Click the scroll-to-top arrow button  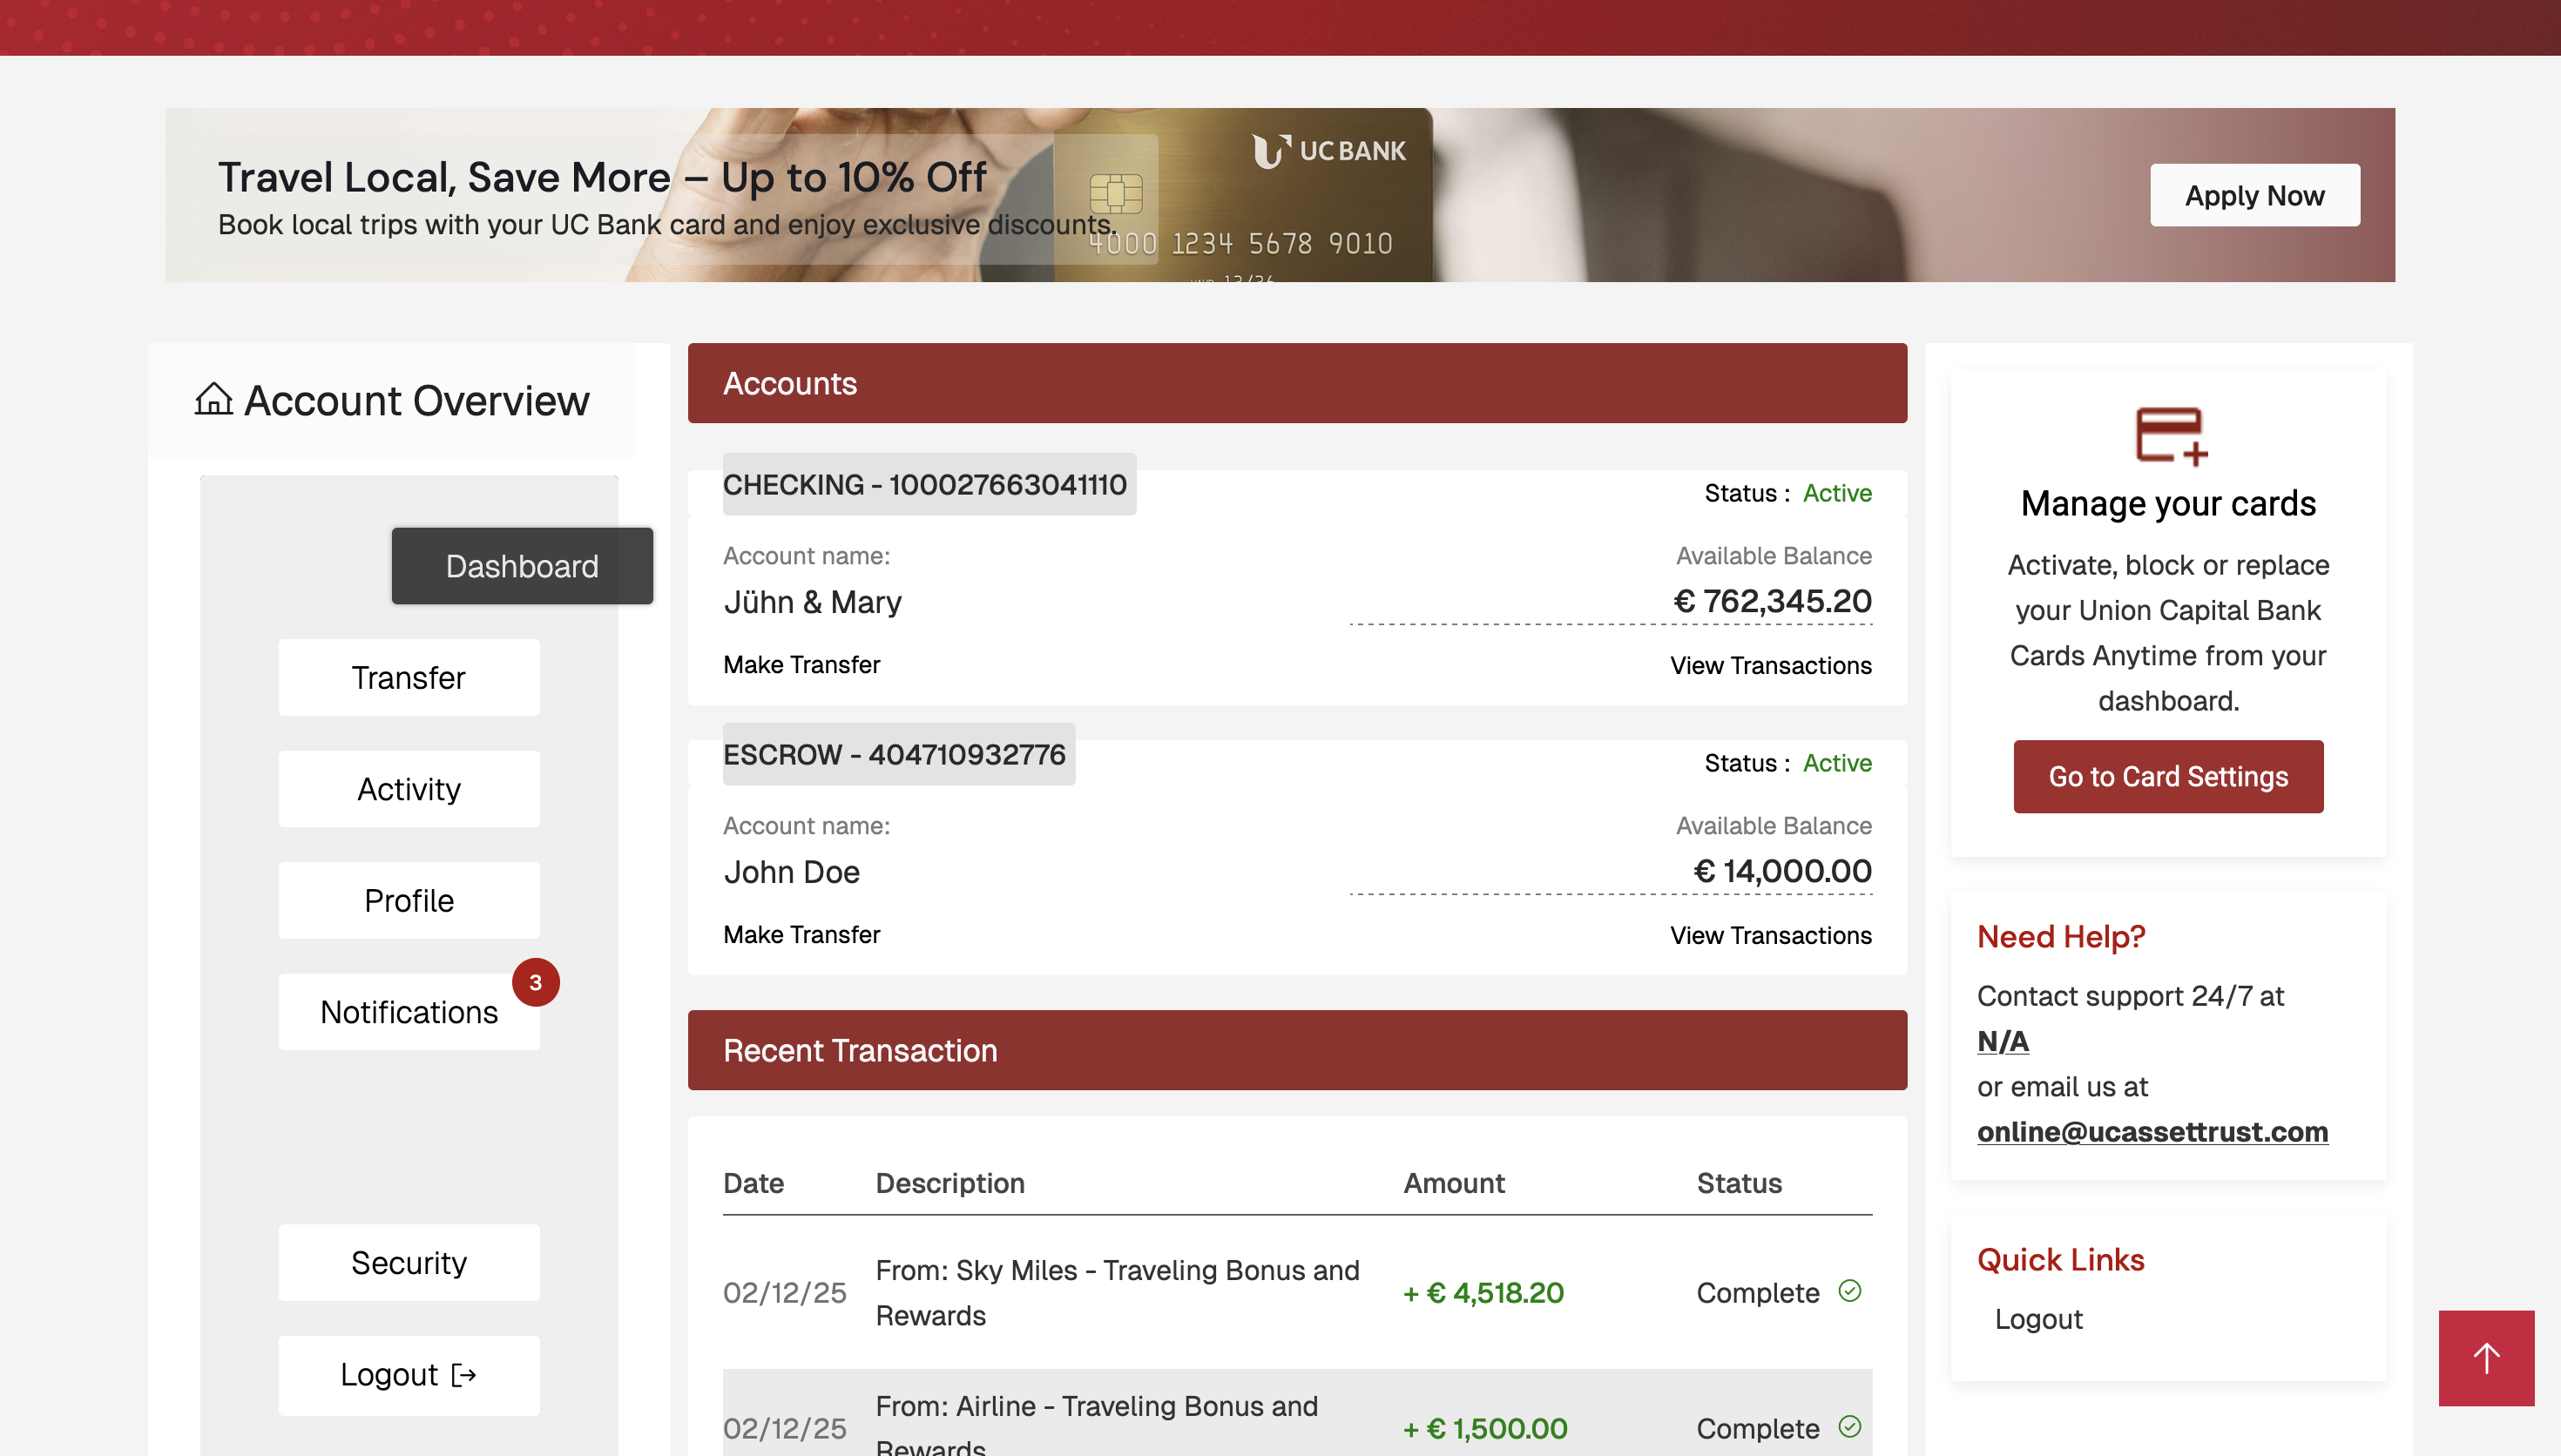[2486, 1357]
